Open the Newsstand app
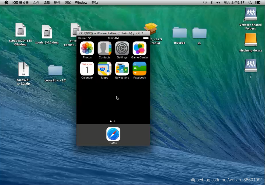The width and height of the screenshot is (265, 185). 122,69
